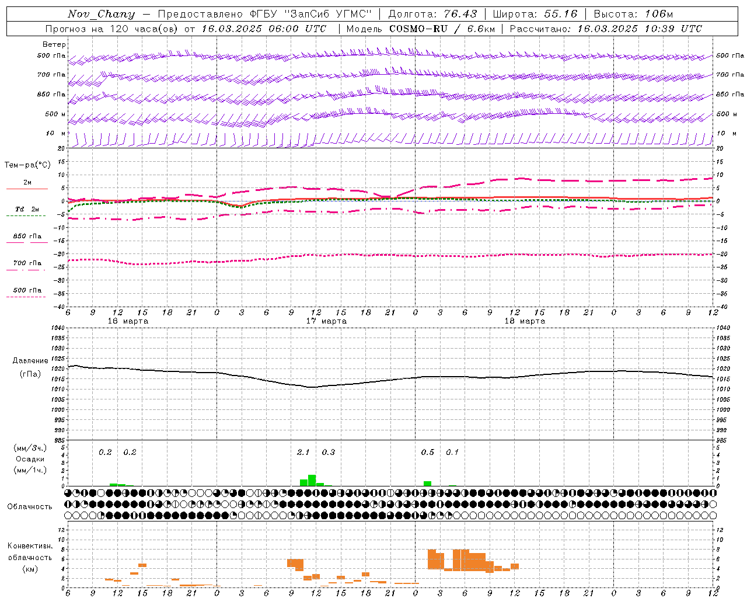Click the 'Осадки' precipitation label
Viewport: 747px width, 598px height.
pos(30,459)
